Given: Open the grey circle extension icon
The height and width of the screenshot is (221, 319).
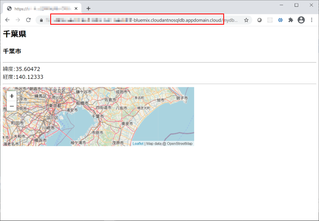Looking at the screenshot, I should point(260,20).
